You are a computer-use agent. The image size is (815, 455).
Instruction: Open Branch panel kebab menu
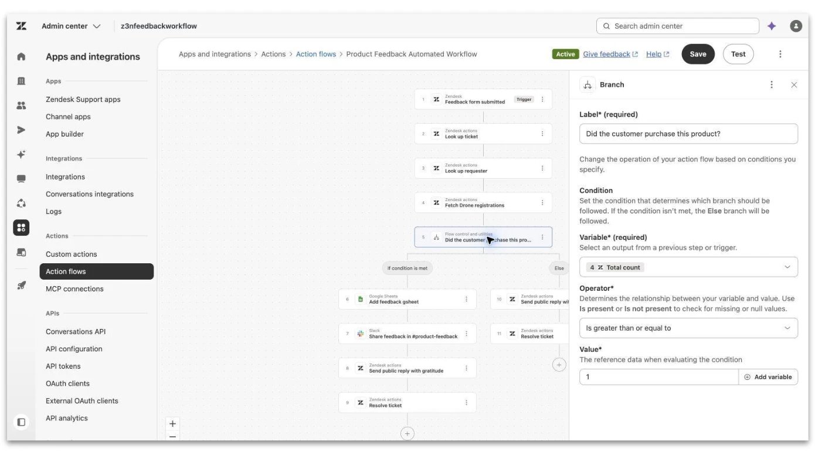(772, 85)
